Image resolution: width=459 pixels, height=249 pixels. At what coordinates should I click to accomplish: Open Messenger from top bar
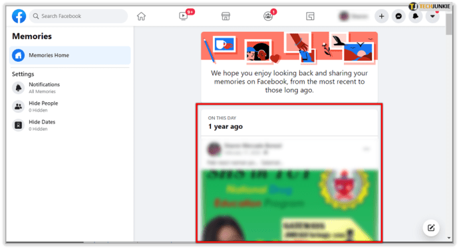398,16
